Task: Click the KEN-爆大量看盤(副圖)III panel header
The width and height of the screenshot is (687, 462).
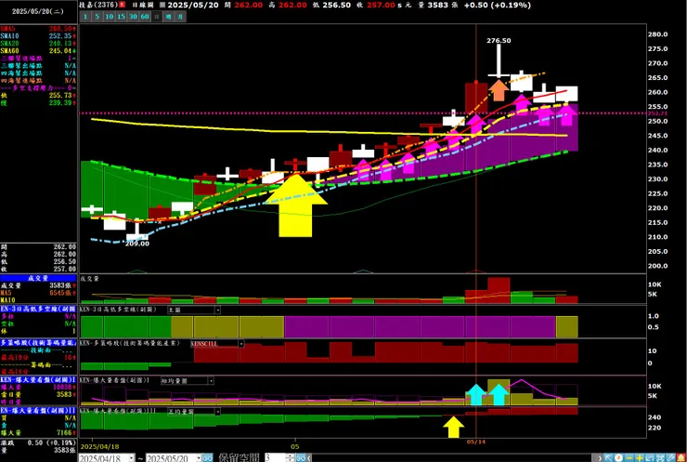Action: tap(38, 411)
